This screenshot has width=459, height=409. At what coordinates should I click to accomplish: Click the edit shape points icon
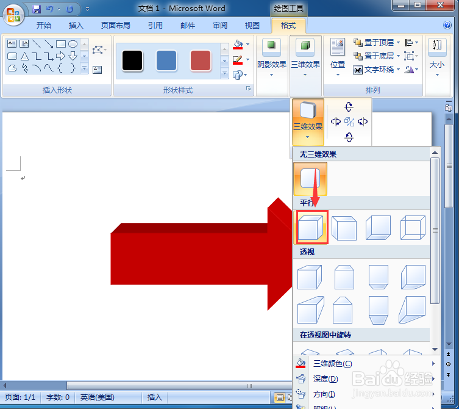click(x=99, y=49)
